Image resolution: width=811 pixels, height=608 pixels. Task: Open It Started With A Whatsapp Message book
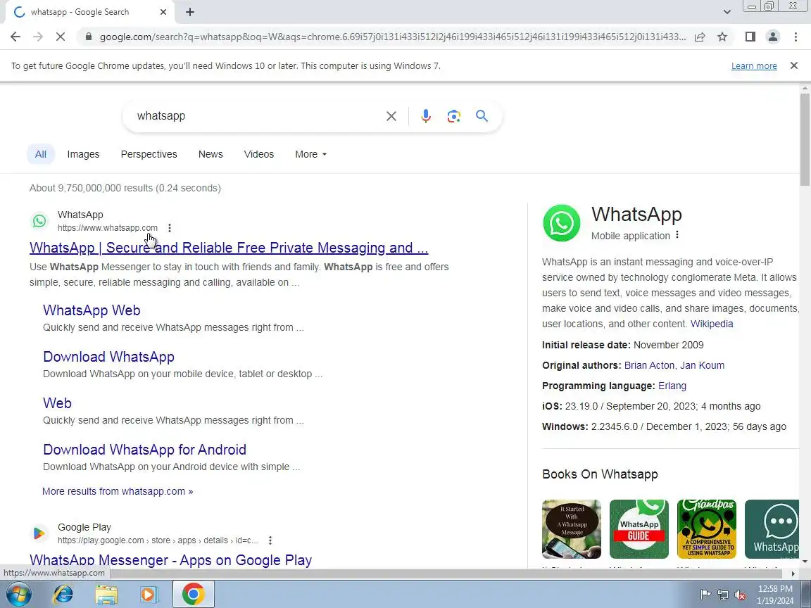(x=572, y=529)
